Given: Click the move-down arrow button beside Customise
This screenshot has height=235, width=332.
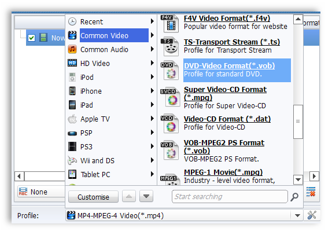Looking at the screenshot, I should click(146, 196).
